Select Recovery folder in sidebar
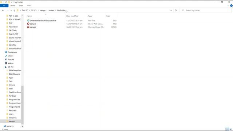 tap(13, 110)
